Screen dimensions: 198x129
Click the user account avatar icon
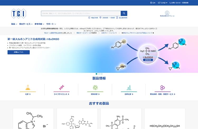[167, 13]
